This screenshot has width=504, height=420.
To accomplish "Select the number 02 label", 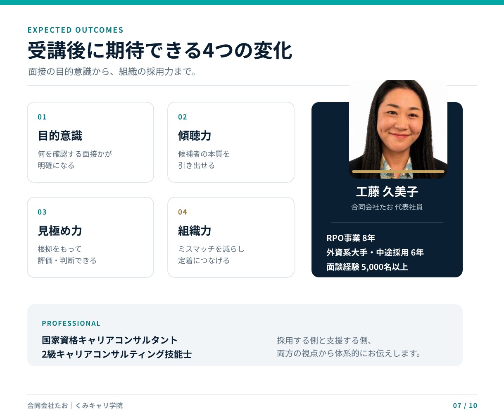I will tap(183, 117).
